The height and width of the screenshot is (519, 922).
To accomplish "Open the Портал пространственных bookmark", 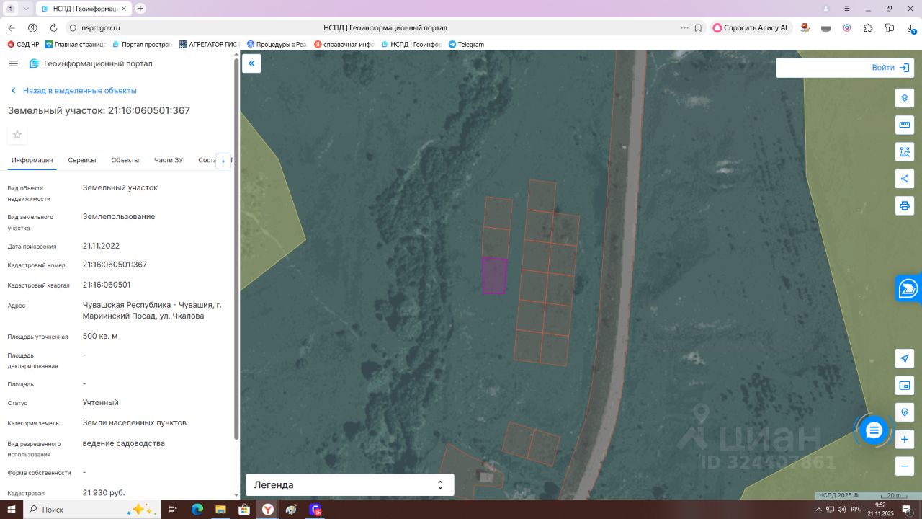I will [143, 44].
